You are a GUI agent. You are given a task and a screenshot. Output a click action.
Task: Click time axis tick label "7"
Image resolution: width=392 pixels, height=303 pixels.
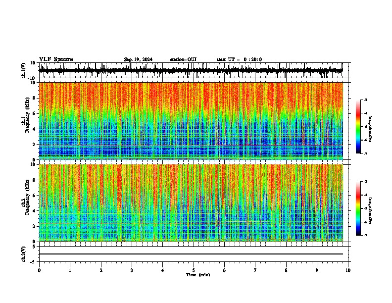click(x=255, y=270)
